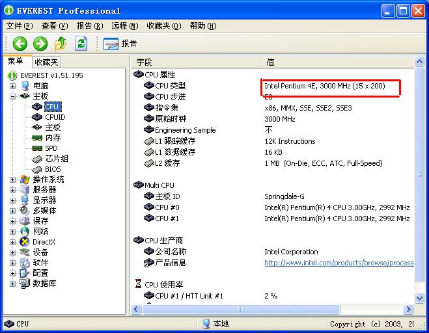Viewport: 429px width, 333px height.
Task: Click horizontal scrollbar right arrow
Action: click(x=409, y=309)
